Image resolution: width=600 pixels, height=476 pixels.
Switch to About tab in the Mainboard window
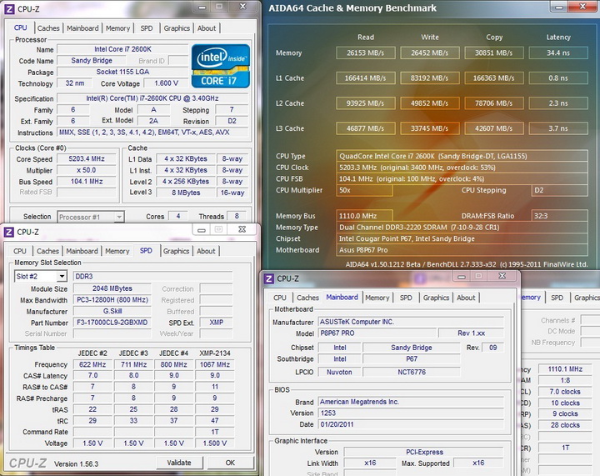pyautogui.click(x=466, y=298)
